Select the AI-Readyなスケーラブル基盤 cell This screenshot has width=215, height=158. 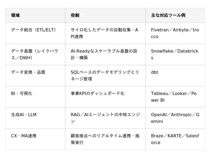105,54
